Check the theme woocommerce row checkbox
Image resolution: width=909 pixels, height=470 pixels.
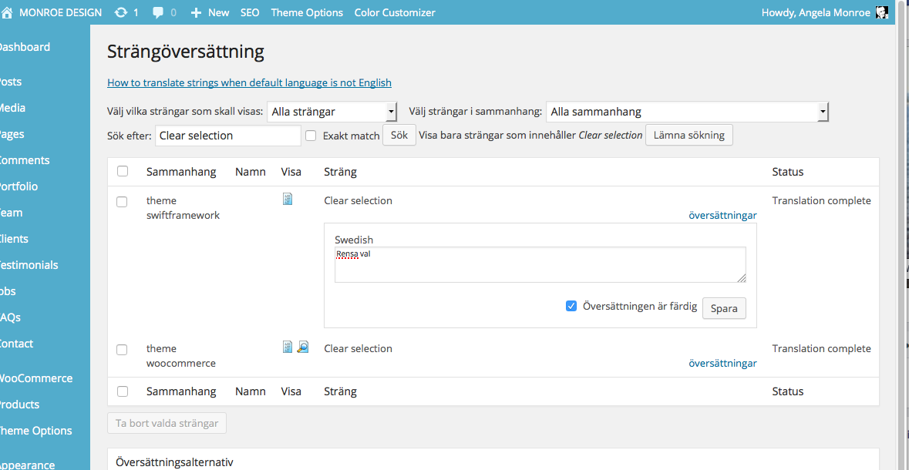pos(123,350)
